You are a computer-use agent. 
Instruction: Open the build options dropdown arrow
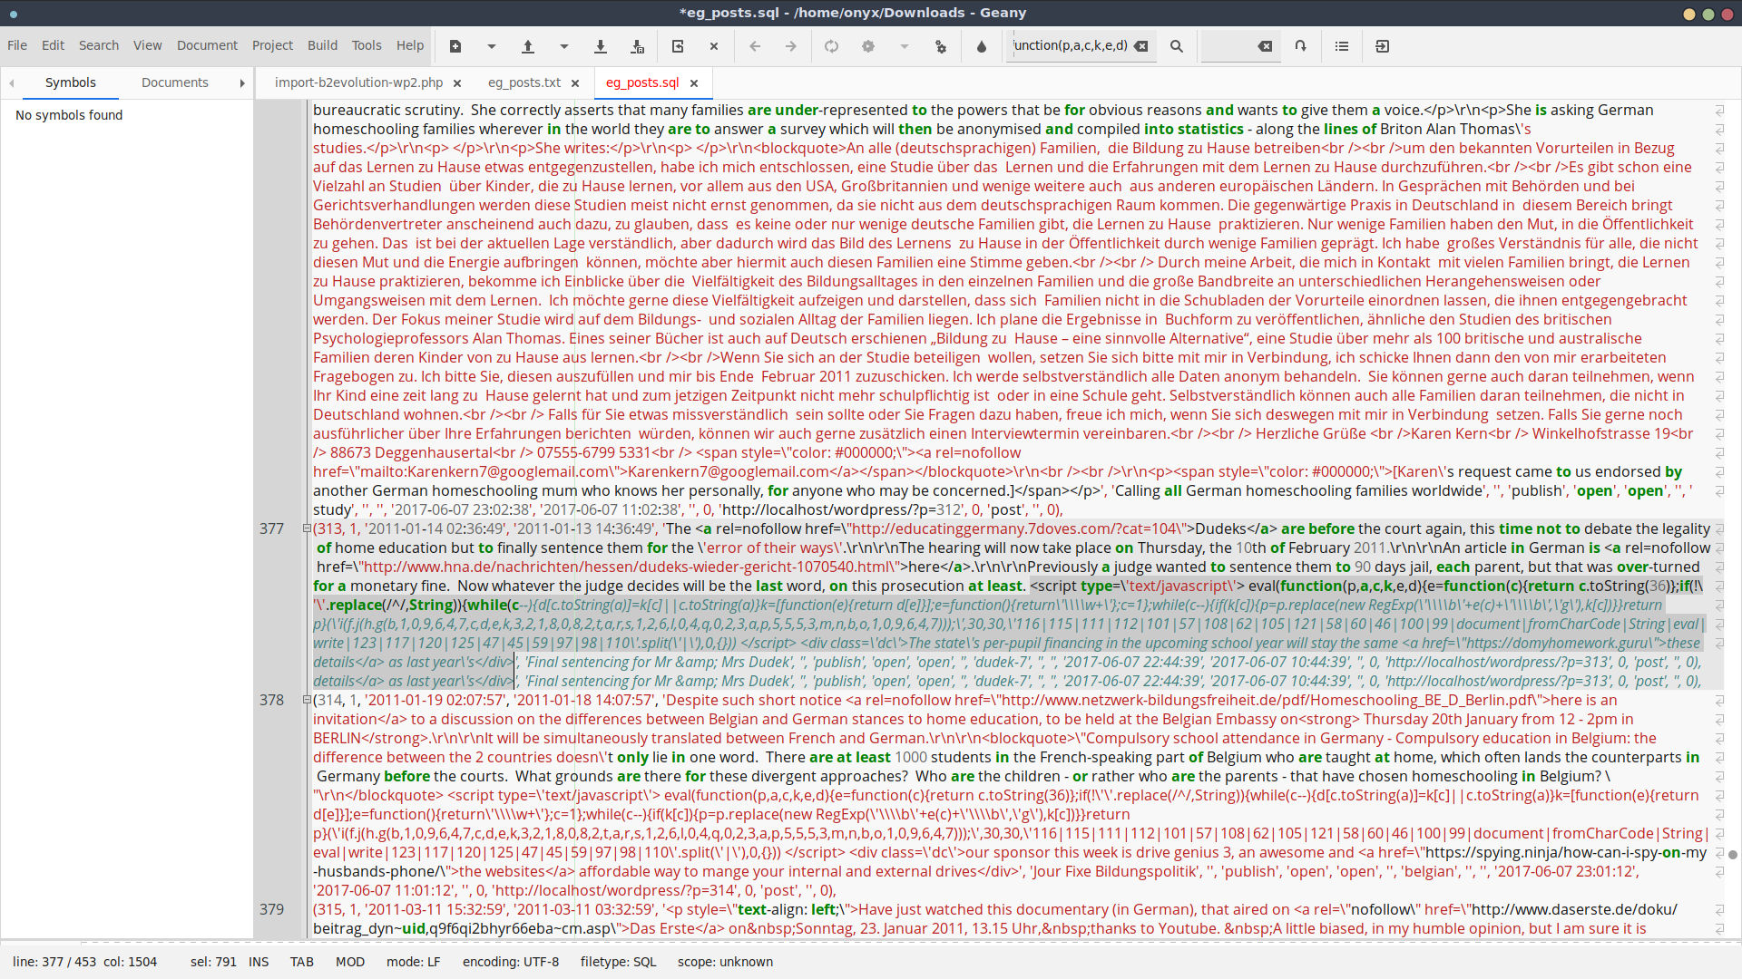905,45
